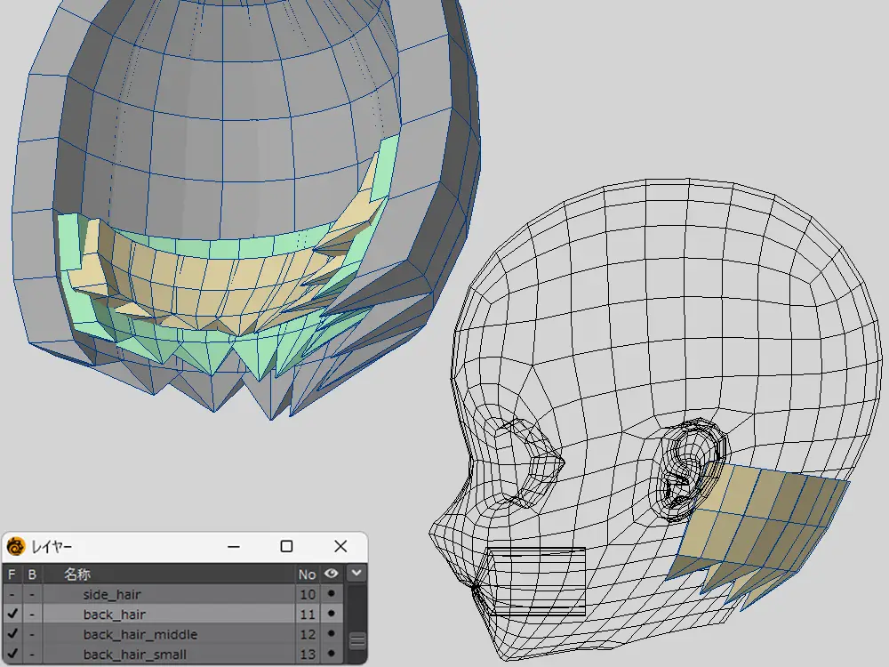The height and width of the screenshot is (667, 889).
Task: Click the 名称 column header
Action: pyautogui.click(x=77, y=575)
